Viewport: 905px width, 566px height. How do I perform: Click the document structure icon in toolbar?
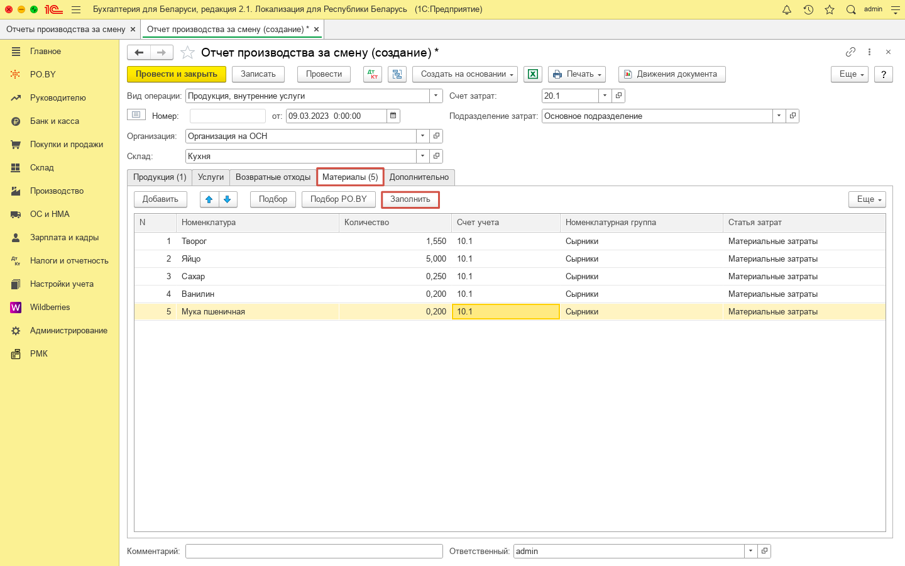tap(397, 74)
